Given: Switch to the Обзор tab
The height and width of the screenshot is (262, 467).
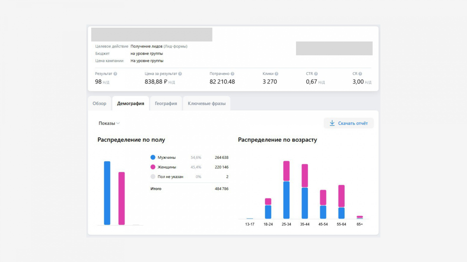Looking at the screenshot, I should (100, 104).
